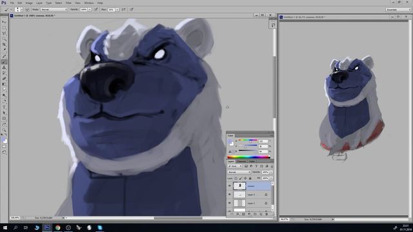This screenshot has height=232, width=413.
Task: Select the Horizontal Type tool
Action: (x=4, y=108)
